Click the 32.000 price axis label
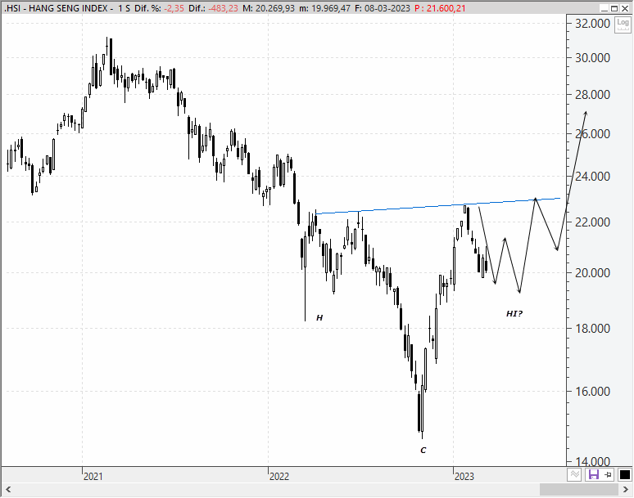The width and height of the screenshot is (634, 498). (592, 24)
